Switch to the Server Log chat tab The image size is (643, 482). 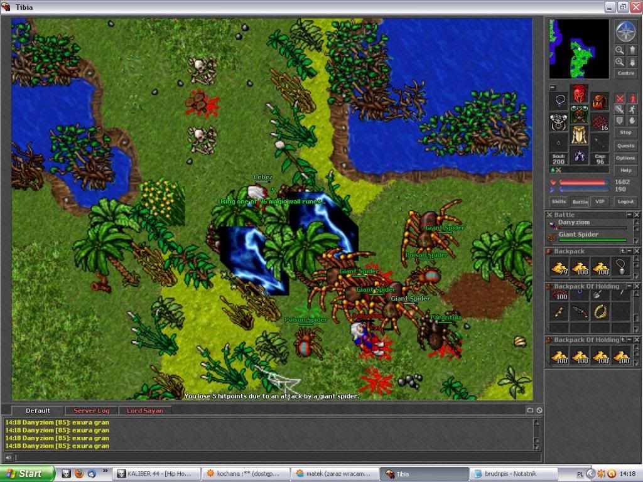[x=92, y=410]
